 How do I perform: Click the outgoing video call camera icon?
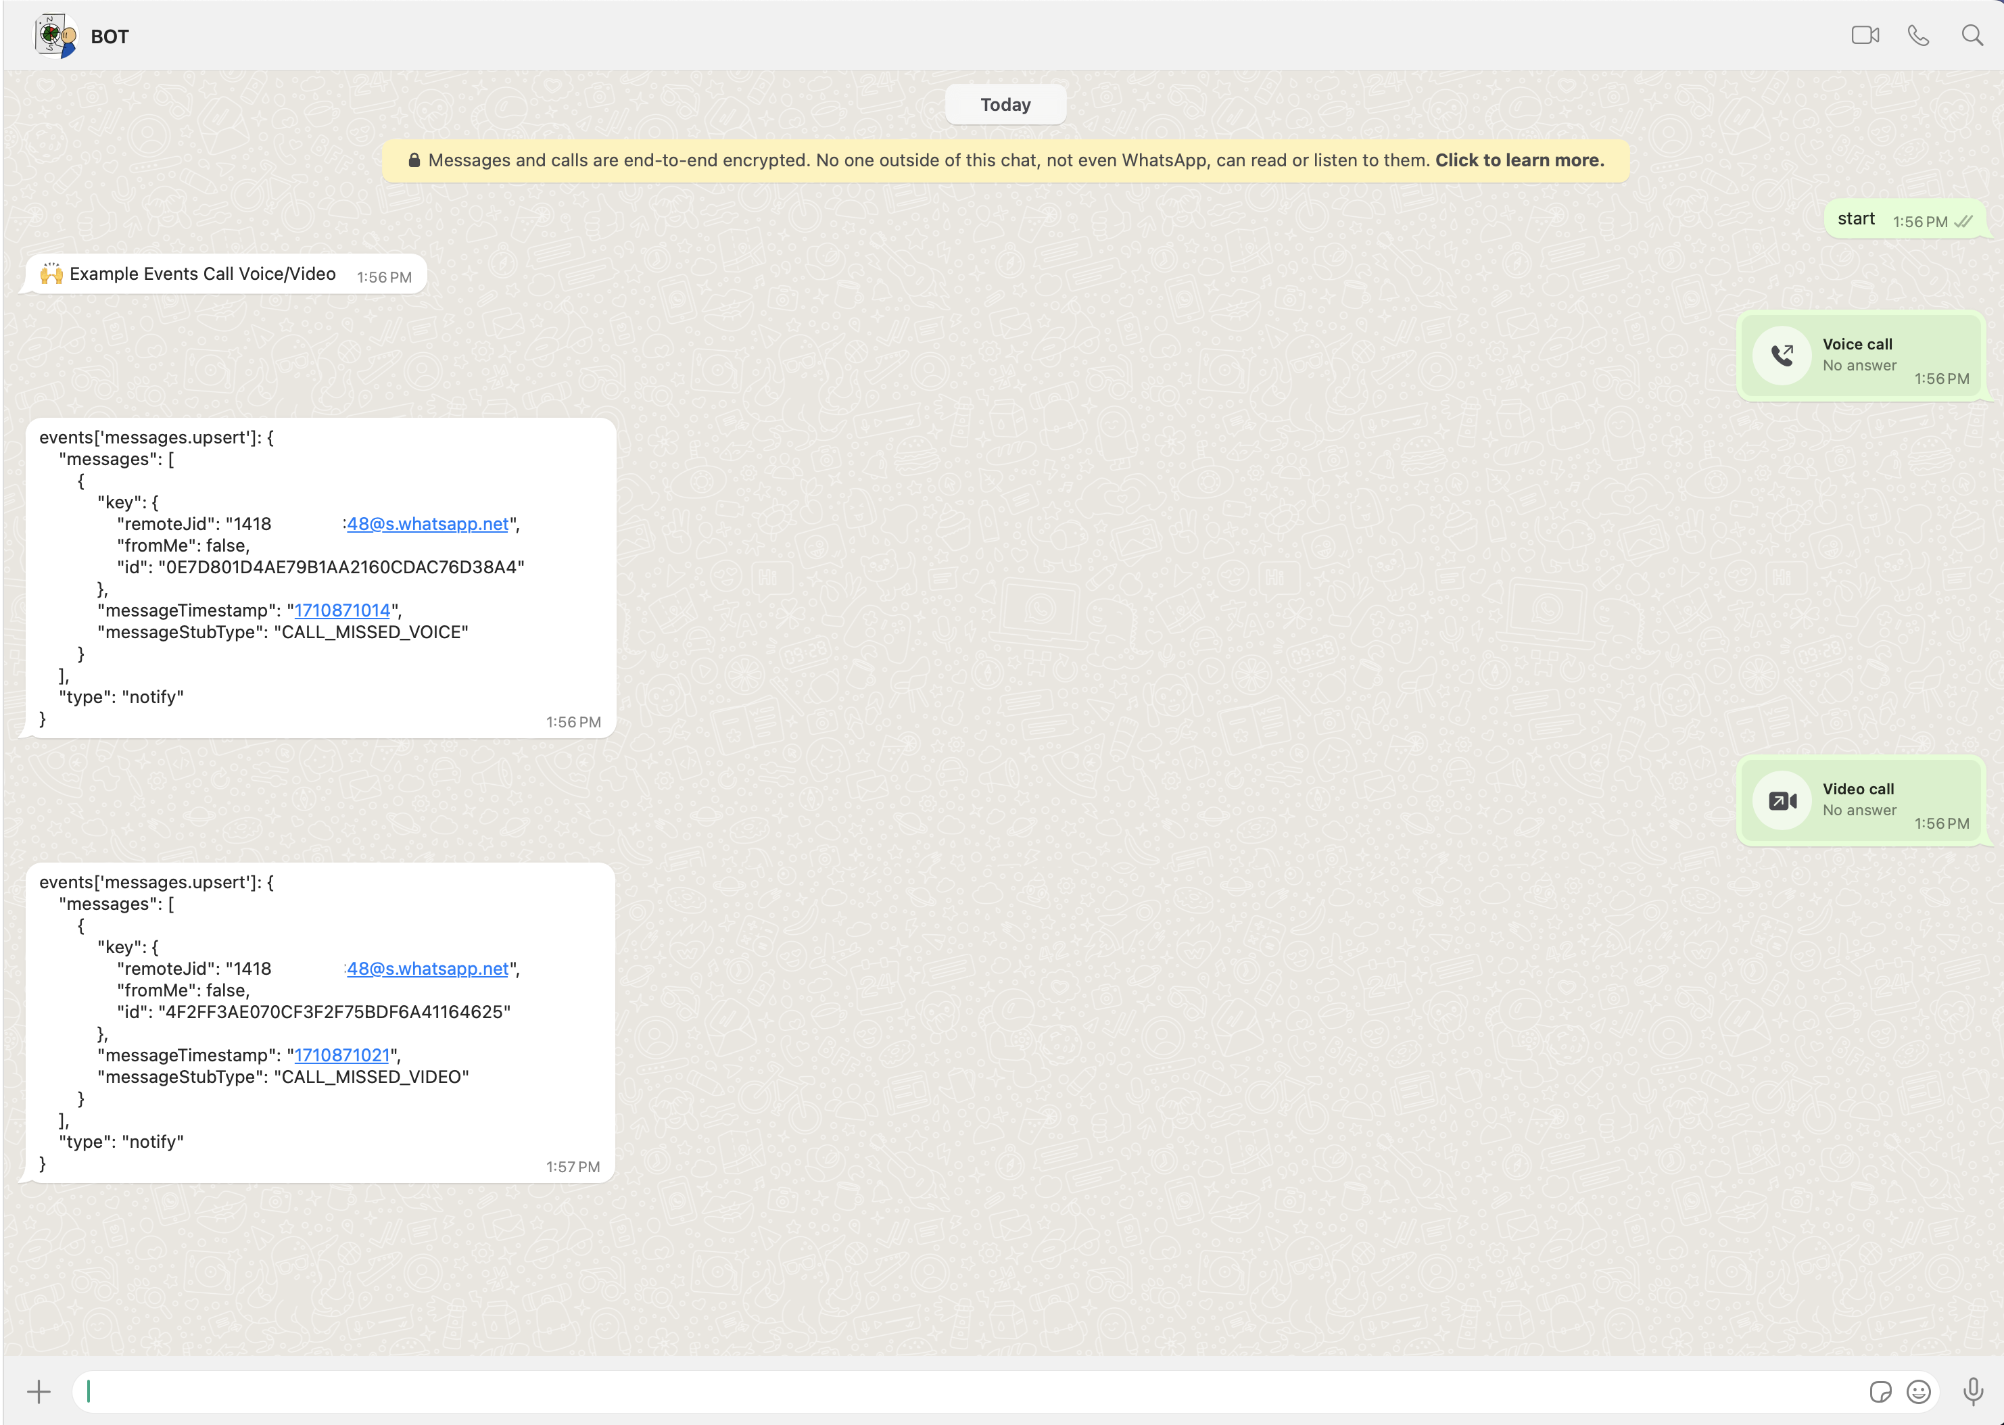click(x=1782, y=800)
